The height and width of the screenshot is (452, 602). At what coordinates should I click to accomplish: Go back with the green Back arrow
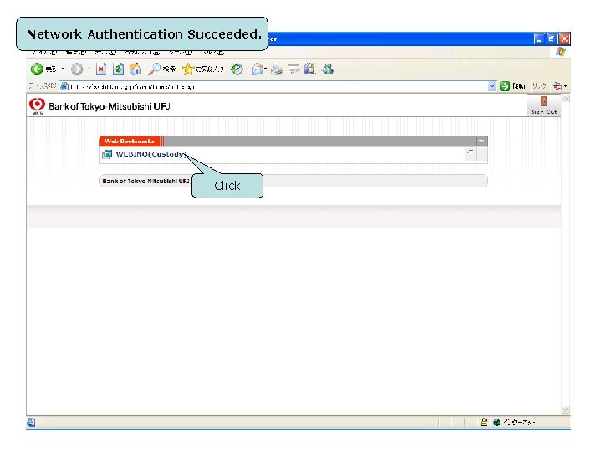(37, 69)
